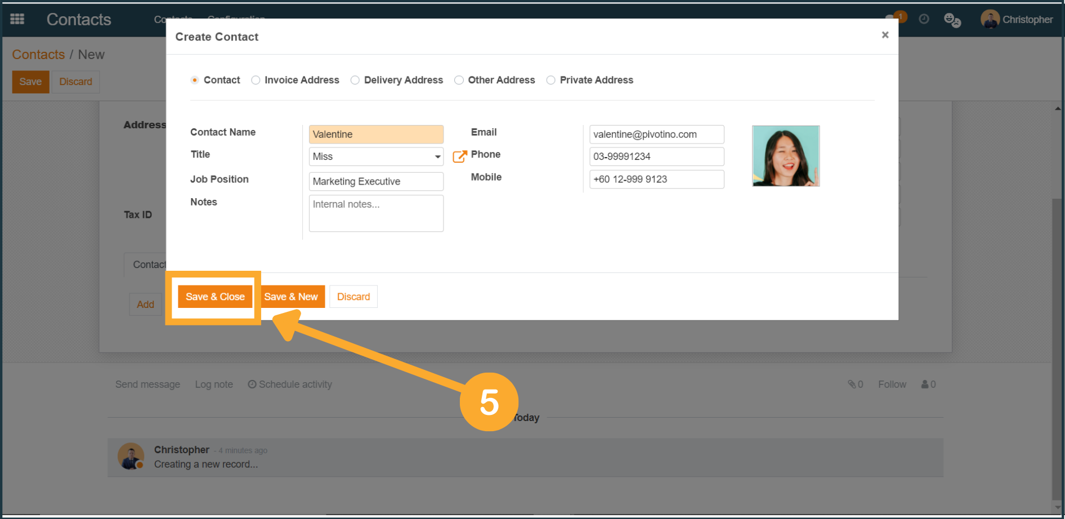Select the Invoice Address radio button
This screenshot has height=519, width=1065.
pos(256,80)
